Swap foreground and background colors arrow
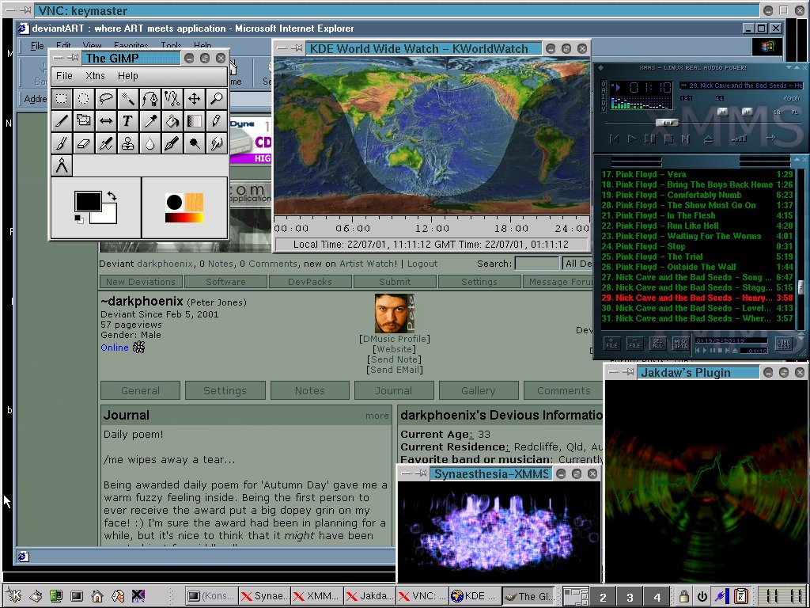Screen dimensions: 810x608 tap(112, 196)
